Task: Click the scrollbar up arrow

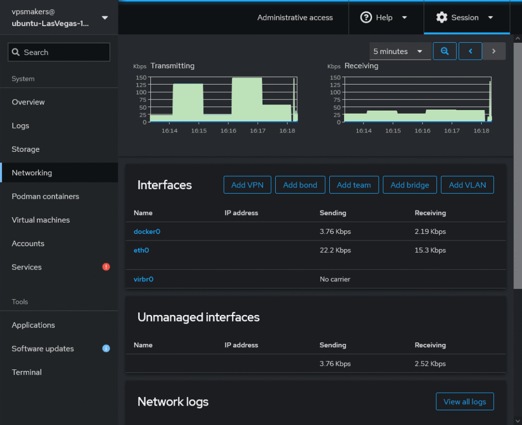Action: (x=518, y=38)
